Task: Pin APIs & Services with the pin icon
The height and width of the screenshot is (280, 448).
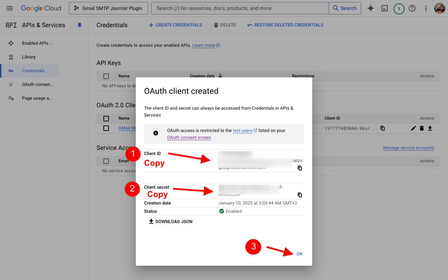Action: (x=80, y=25)
